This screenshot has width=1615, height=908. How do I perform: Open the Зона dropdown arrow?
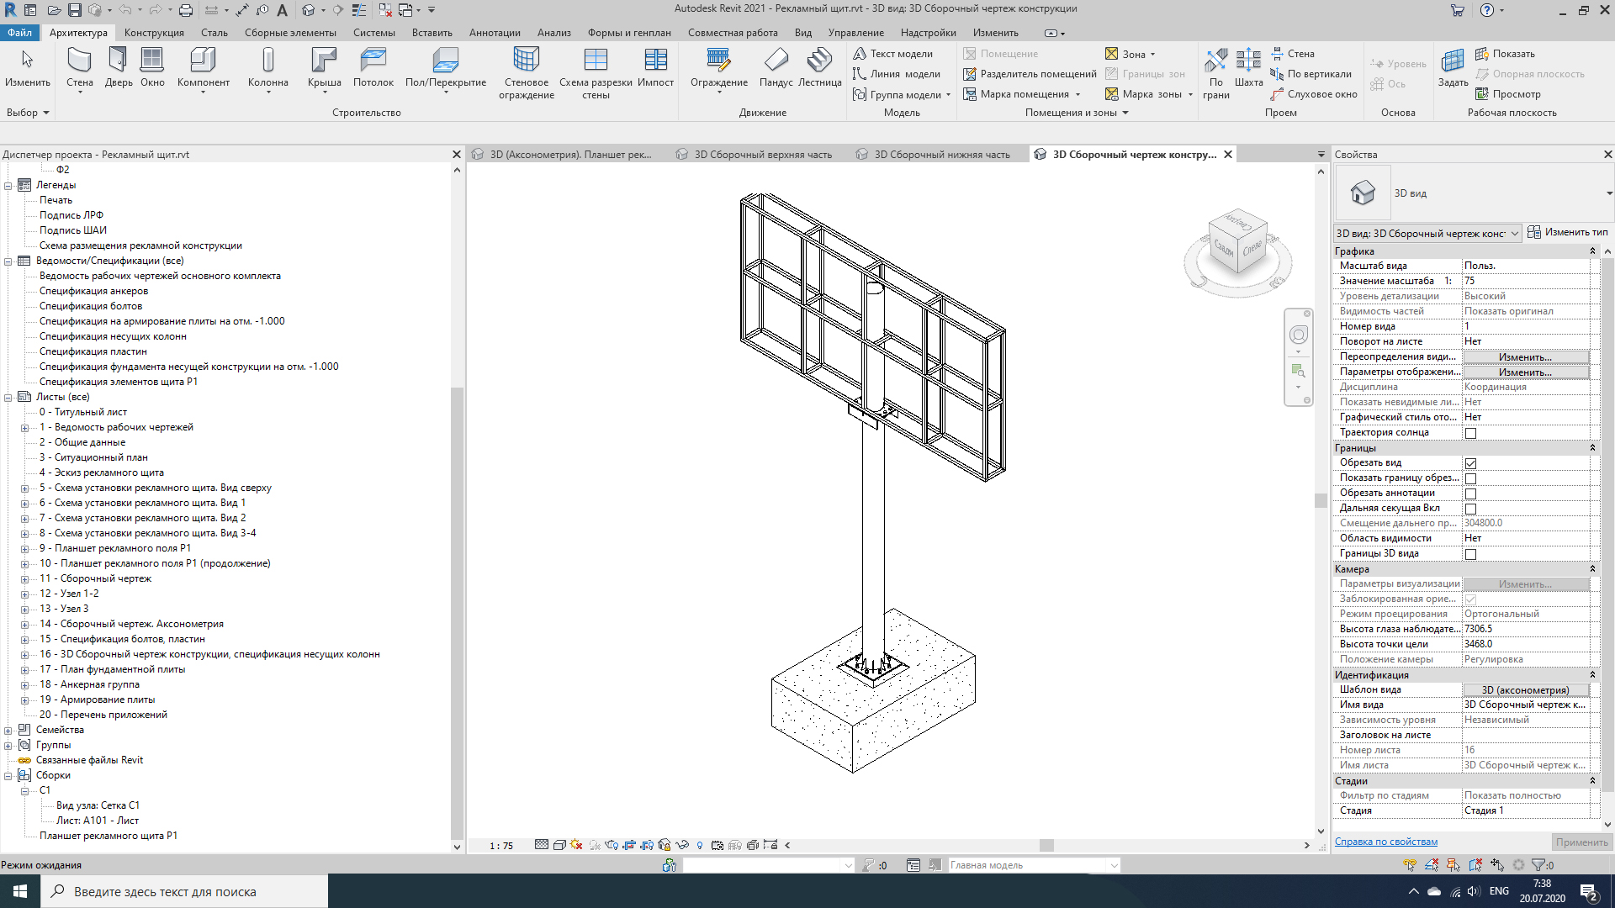(1152, 54)
